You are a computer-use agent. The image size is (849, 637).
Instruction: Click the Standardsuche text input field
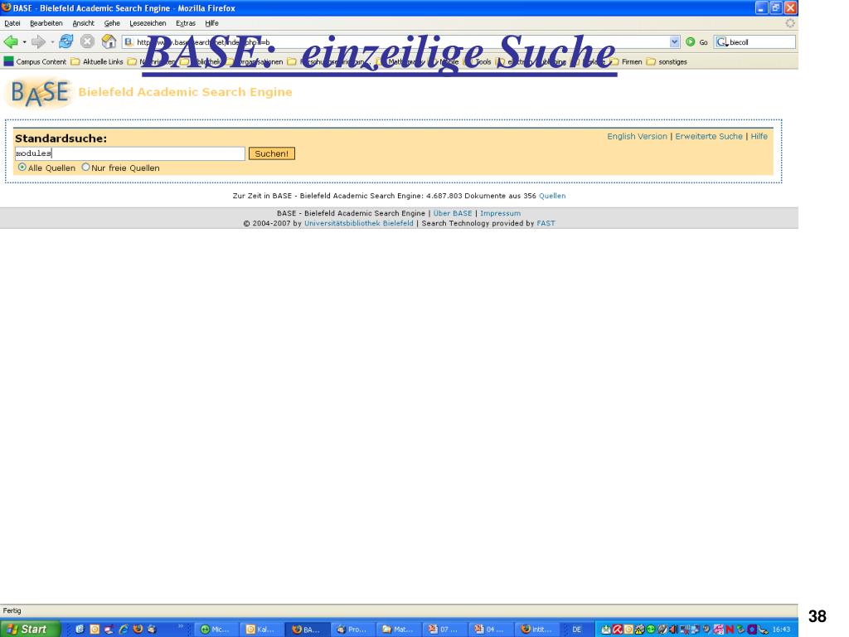tap(130, 153)
